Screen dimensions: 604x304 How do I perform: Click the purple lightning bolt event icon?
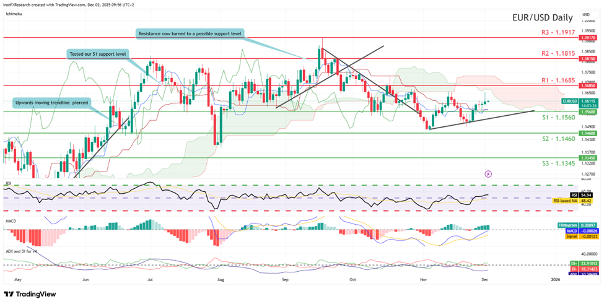click(488, 174)
